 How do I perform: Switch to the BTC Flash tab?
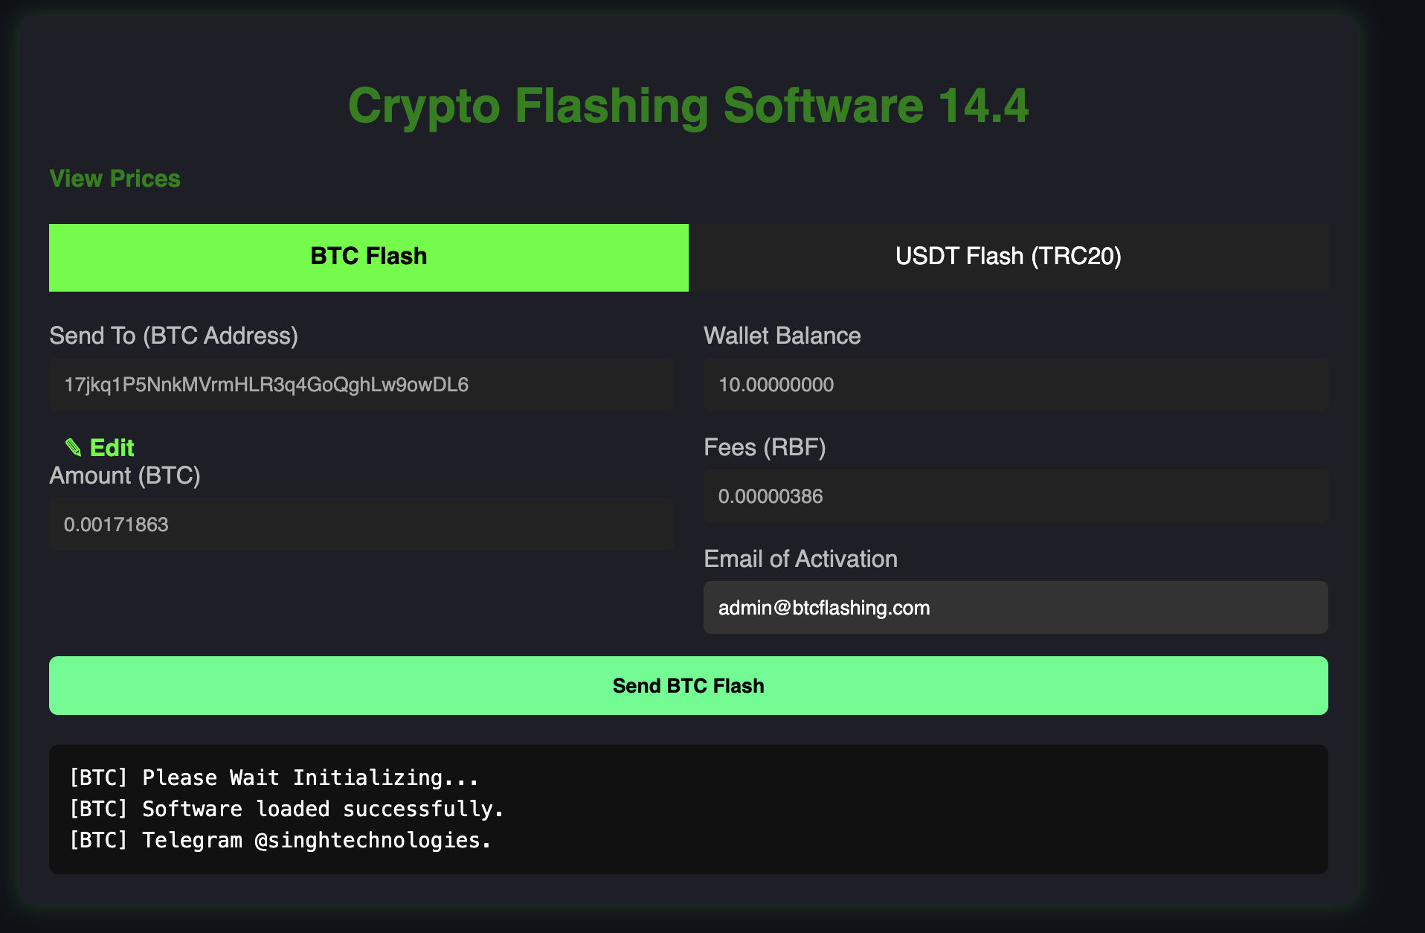pyautogui.click(x=368, y=257)
